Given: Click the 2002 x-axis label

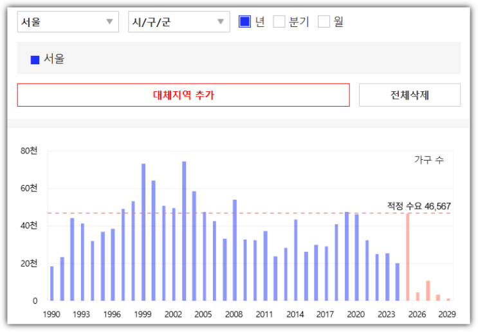Looking at the screenshot, I should (x=173, y=315).
